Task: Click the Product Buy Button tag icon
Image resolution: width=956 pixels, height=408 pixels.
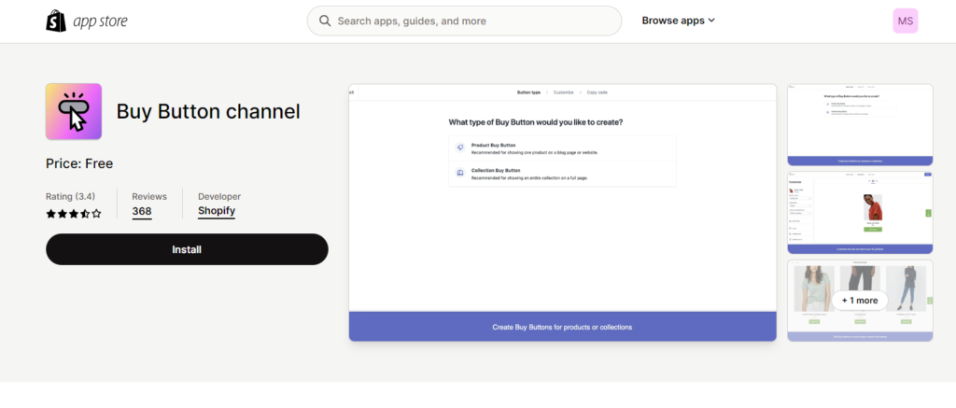Action: coord(460,147)
